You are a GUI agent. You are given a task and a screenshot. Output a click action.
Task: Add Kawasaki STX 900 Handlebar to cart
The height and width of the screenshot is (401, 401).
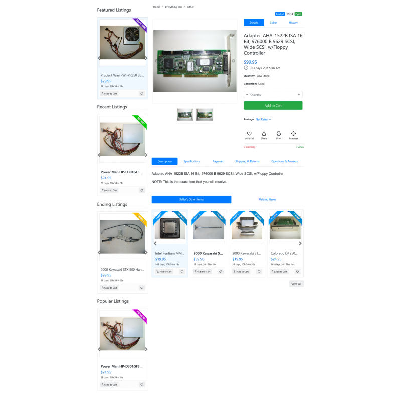tap(109, 288)
